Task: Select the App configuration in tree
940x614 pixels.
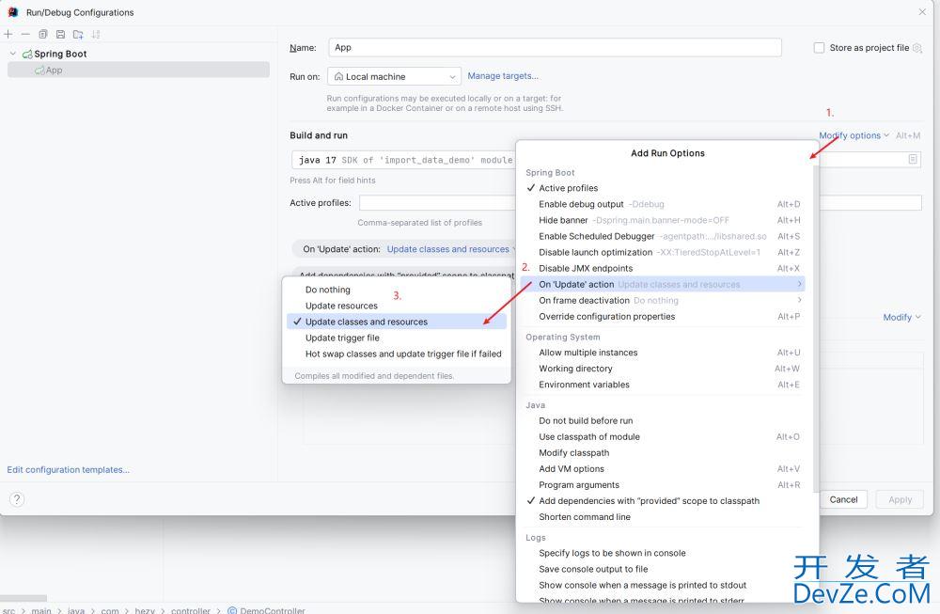Action: point(138,70)
